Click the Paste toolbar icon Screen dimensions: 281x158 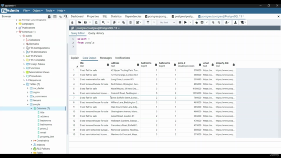(123, 22)
